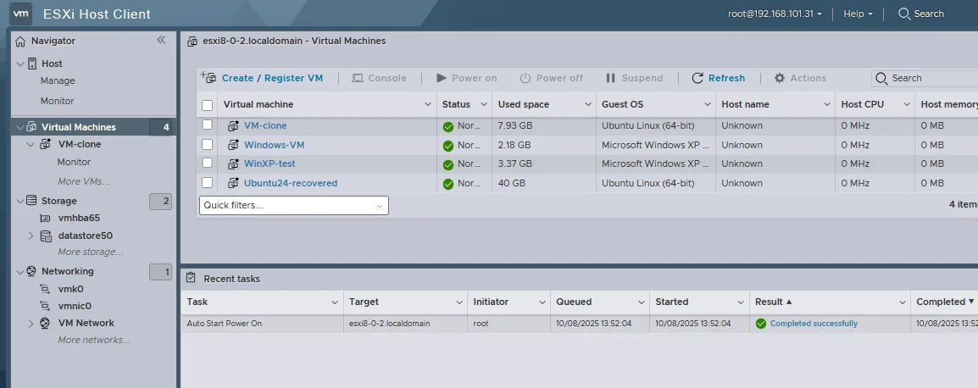The height and width of the screenshot is (388, 978).
Task: Open the Virtual machine column dropdown arrow
Action: [428, 104]
